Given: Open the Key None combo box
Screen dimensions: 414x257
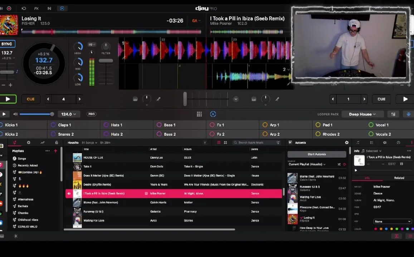Looking at the screenshot, I should point(393,221).
